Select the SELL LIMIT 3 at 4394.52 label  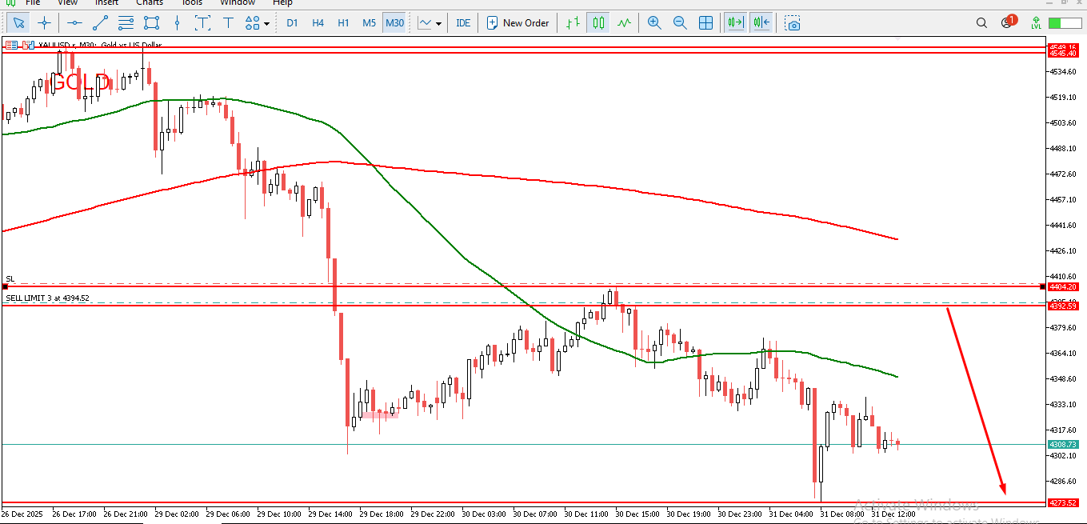click(x=47, y=298)
